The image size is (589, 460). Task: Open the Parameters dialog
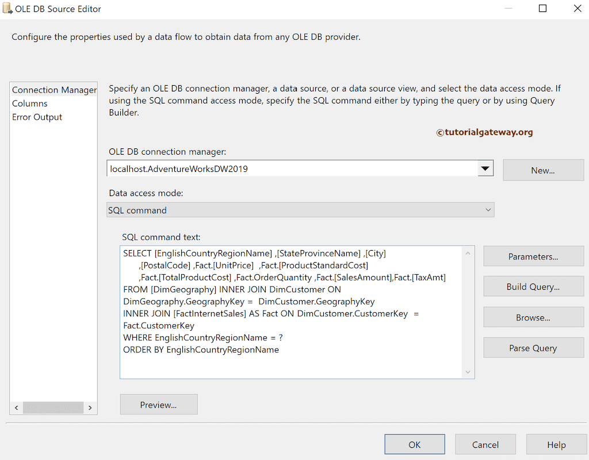pos(533,256)
